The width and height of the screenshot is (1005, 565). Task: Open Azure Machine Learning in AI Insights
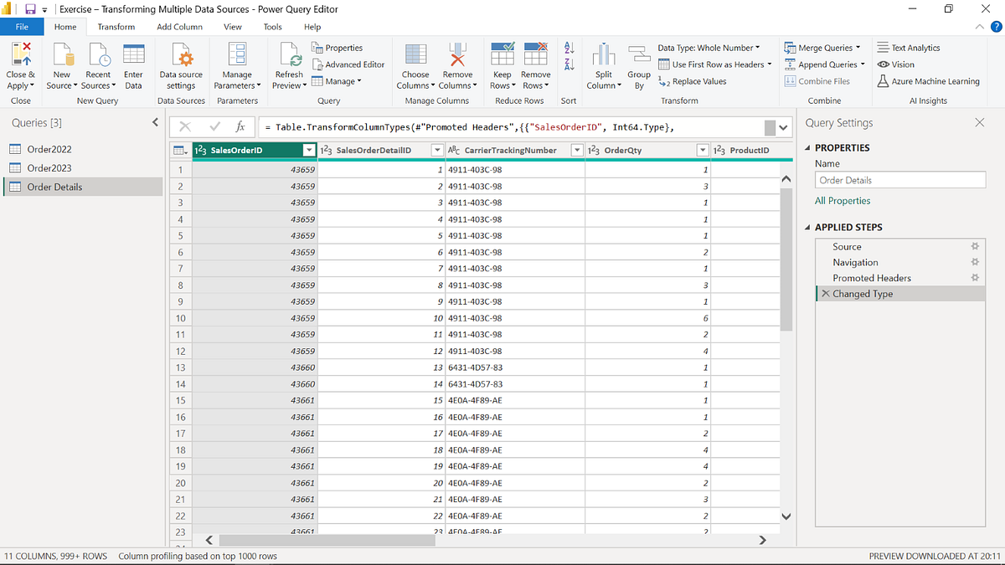tap(929, 82)
